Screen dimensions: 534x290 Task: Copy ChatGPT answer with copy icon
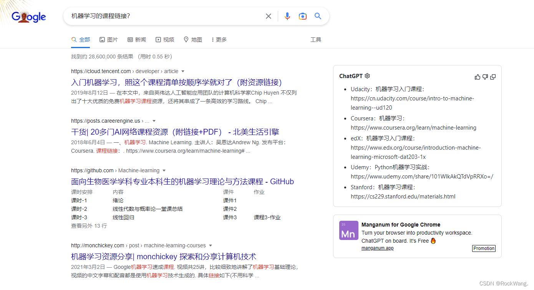tap(493, 77)
